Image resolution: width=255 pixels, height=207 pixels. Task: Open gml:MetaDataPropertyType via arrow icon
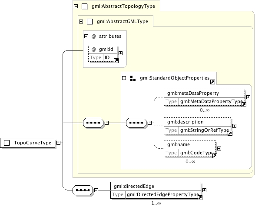(244, 104)
